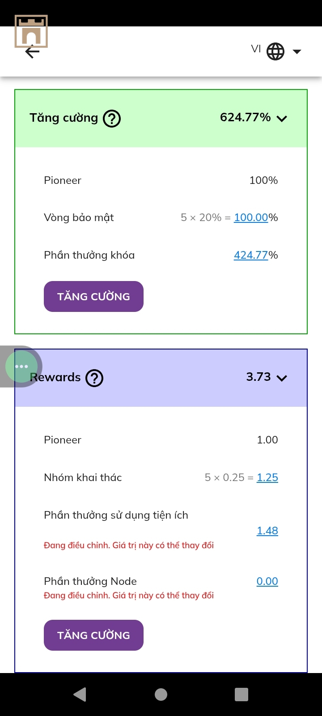Tap the floating three-dots bubble
Viewport: 322px width, 716px height.
[x=21, y=367]
